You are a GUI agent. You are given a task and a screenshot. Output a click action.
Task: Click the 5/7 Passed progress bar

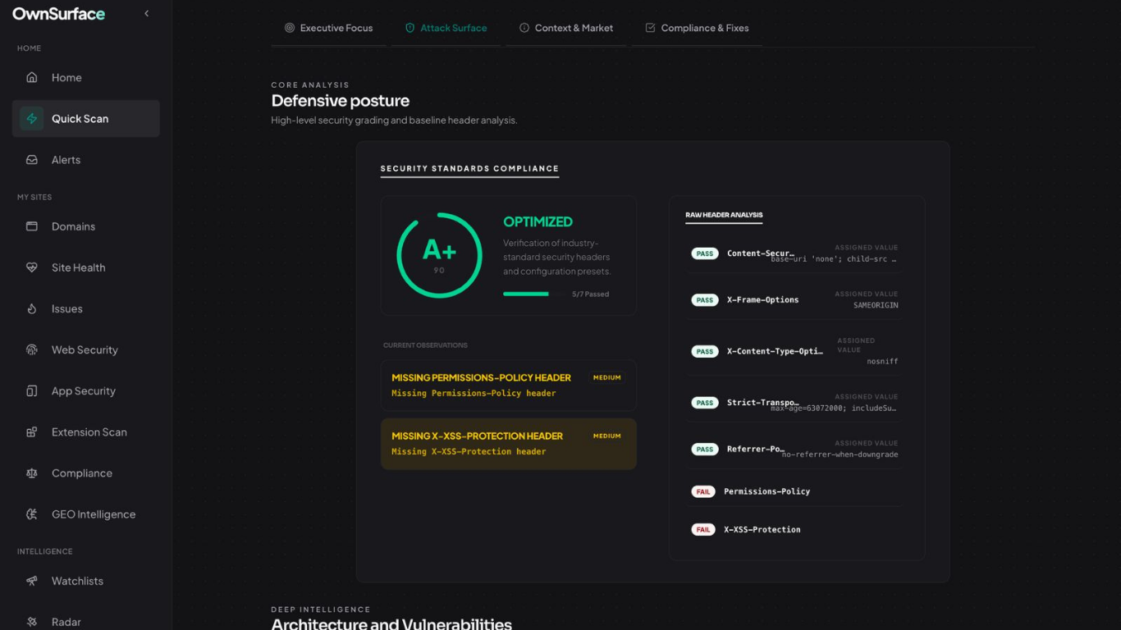[x=533, y=294]
